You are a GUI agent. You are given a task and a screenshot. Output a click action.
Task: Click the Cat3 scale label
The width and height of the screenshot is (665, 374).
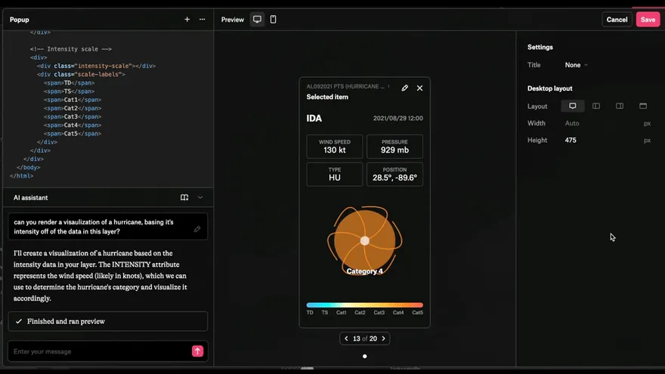coord(379,313)
